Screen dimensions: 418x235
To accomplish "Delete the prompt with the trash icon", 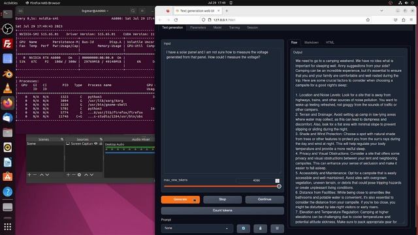I will 277,228.
